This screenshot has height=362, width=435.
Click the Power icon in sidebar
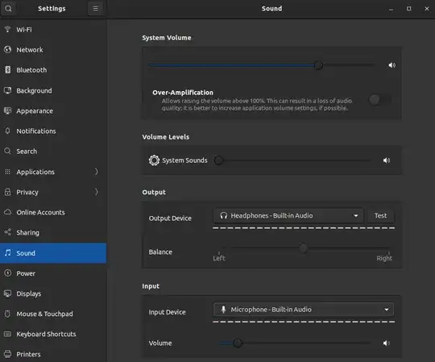tap(8, 273)
